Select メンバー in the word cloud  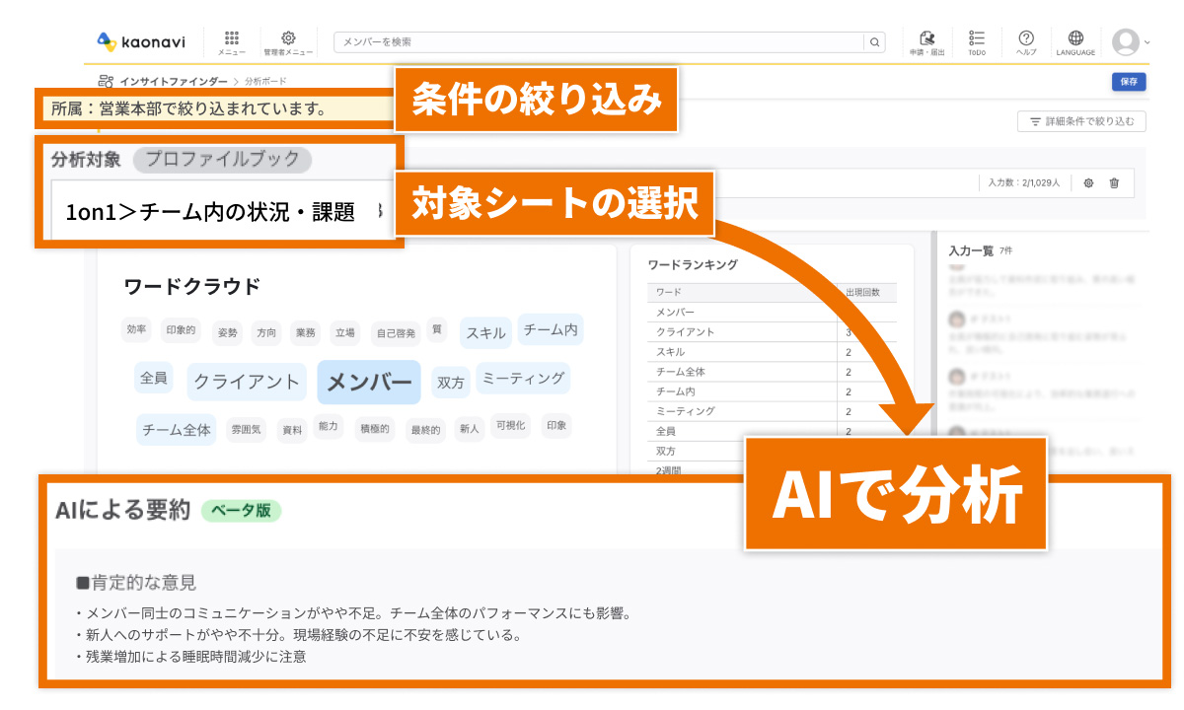pyautogui.click(x=368, y=382)
